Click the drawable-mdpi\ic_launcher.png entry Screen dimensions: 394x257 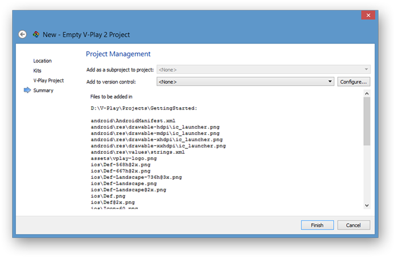(x=155, y=133)
